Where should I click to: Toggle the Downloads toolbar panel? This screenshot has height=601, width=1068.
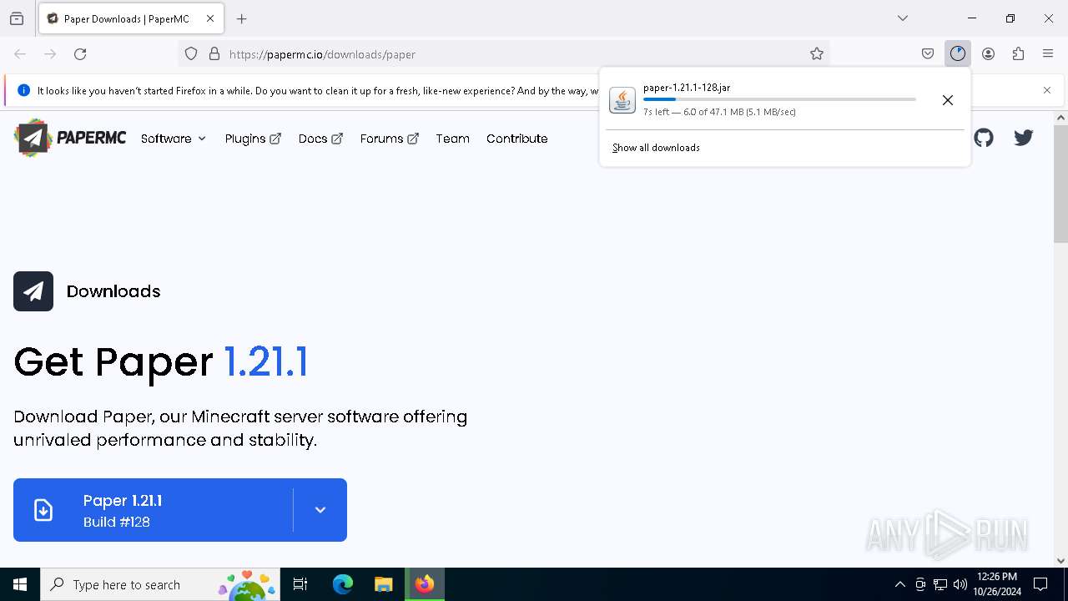pos(958,54)
